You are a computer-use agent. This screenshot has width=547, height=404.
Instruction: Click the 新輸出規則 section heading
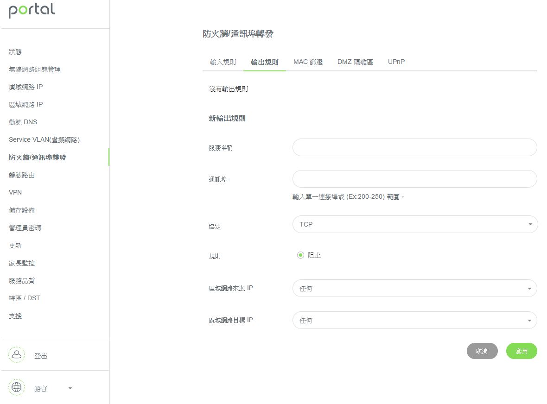(227, 118)
